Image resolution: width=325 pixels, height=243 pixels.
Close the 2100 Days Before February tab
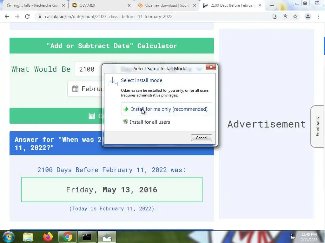pyautogui.click(x=260, y=5)
